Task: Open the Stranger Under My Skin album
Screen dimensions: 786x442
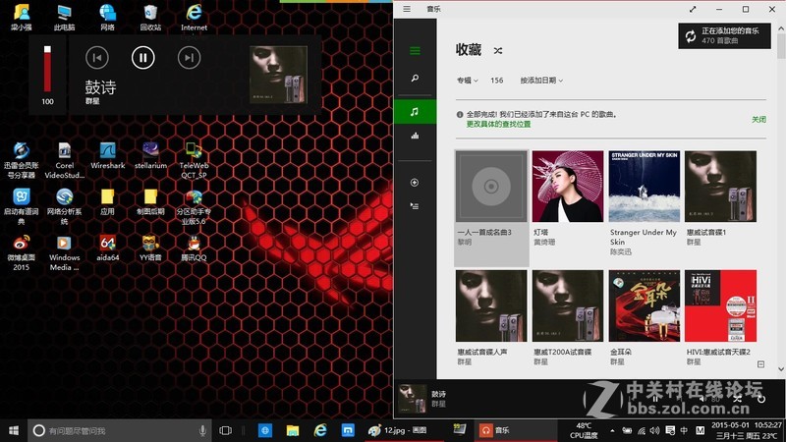Action: point(645,187)
